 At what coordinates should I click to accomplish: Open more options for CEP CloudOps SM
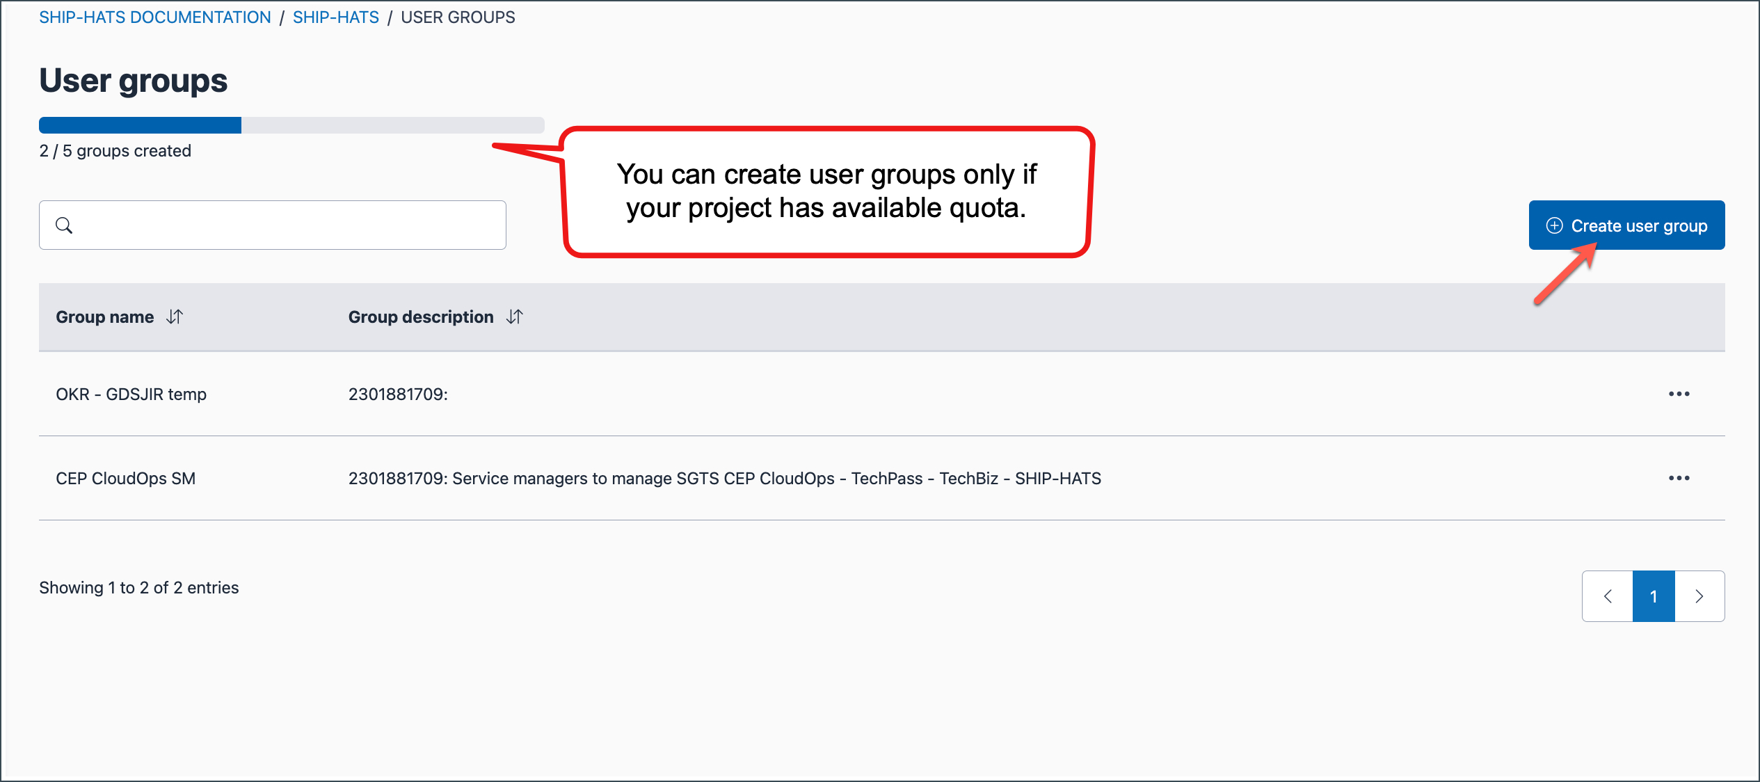pos(1679,478)
